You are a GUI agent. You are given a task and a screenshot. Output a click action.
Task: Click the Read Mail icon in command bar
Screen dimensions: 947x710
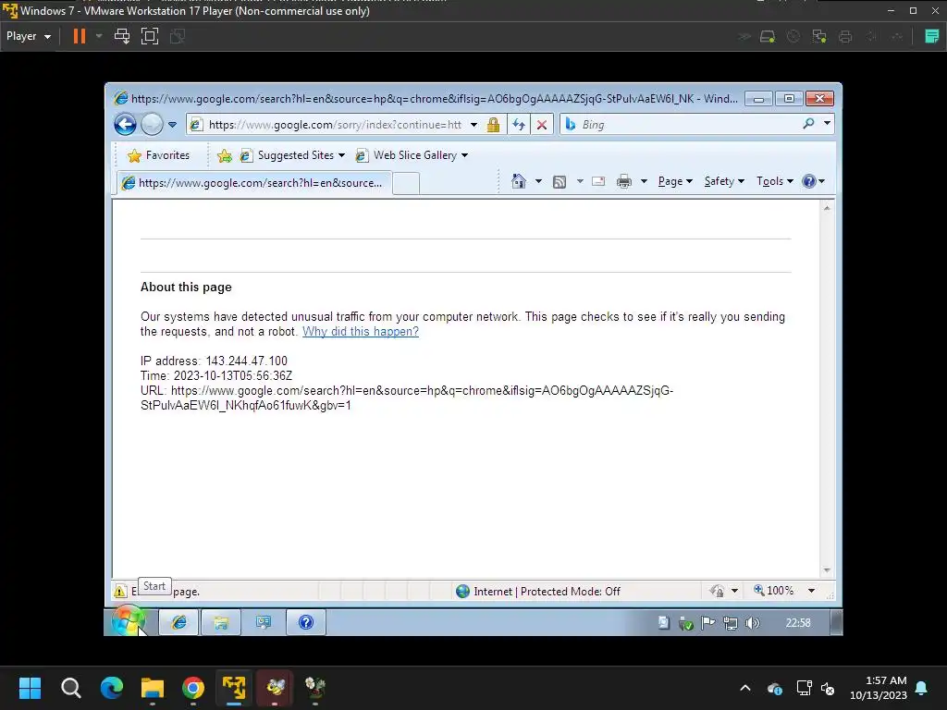click(598, 182)
